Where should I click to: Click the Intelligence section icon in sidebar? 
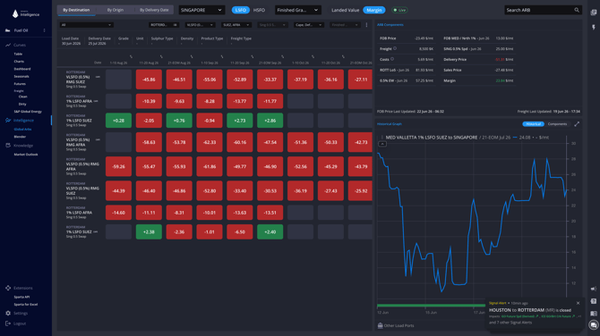8,121
